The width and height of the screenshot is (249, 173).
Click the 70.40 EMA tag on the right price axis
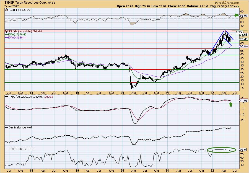244,39
